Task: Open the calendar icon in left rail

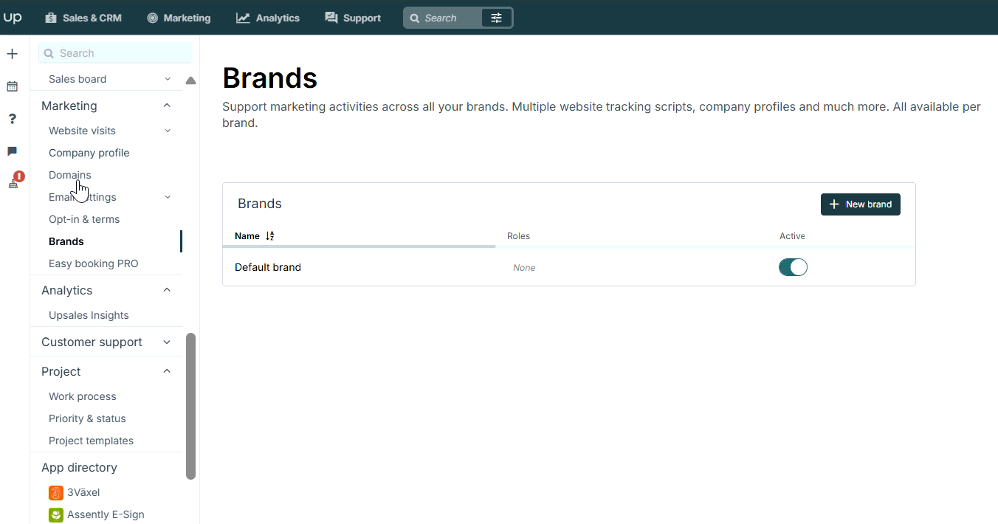Action: (12, 86)
